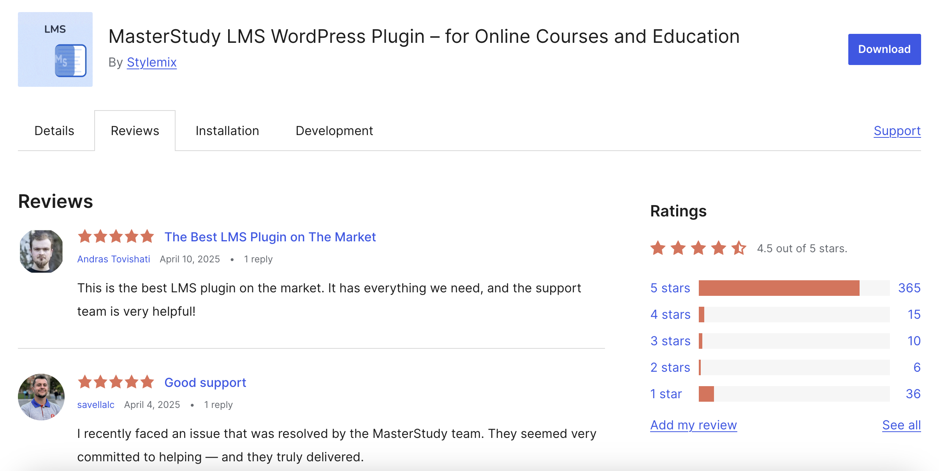This screenshot has width=939, height=471.
Task: Click the five-star rating on The Best LMS review
Action: point(116,236)
